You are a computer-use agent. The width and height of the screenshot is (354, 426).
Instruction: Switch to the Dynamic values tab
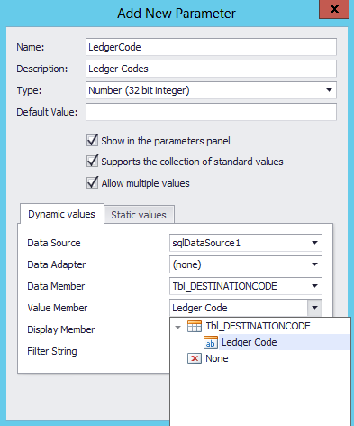61,214
